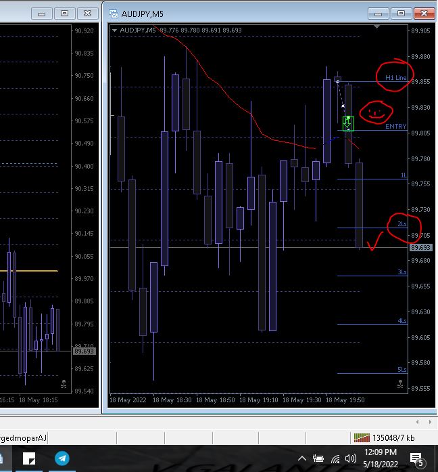Select the ENTRY line label
This screenshot has width=438, height=472.
pyautogui.click(x=395, y=126)
